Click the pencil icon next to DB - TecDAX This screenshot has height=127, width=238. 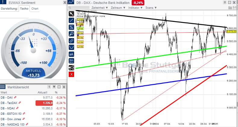(20, 103)
